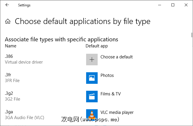
Task: Close the Settings window
Action: tap(186, 5)
